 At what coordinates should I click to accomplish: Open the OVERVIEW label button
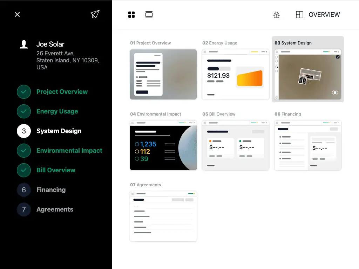pos(324,15)
